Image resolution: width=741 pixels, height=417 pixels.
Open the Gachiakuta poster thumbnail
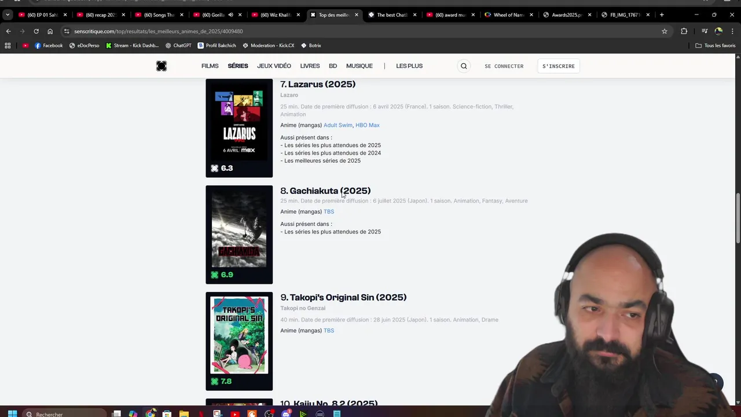(239, 235)
